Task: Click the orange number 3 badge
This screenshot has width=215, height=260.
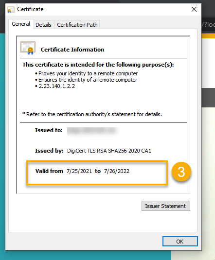Action: 181,172
